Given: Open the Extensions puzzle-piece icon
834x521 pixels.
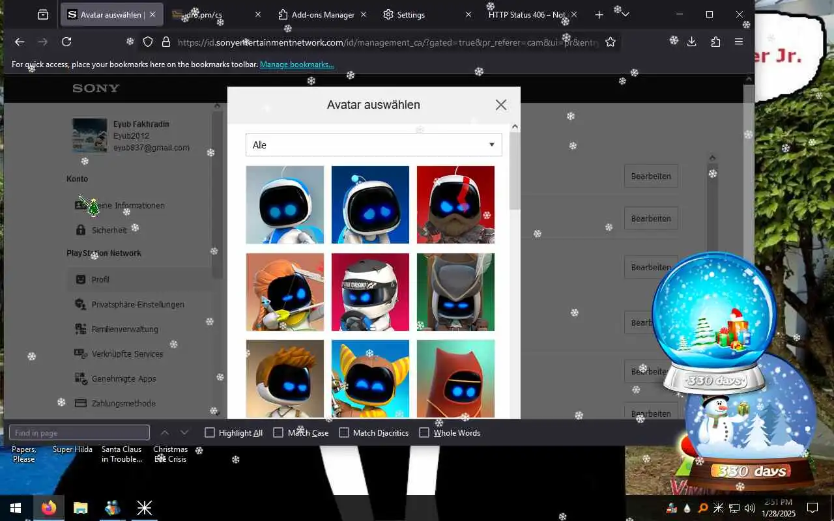Looking at the screenshot, I should click(x=715, y=42).
